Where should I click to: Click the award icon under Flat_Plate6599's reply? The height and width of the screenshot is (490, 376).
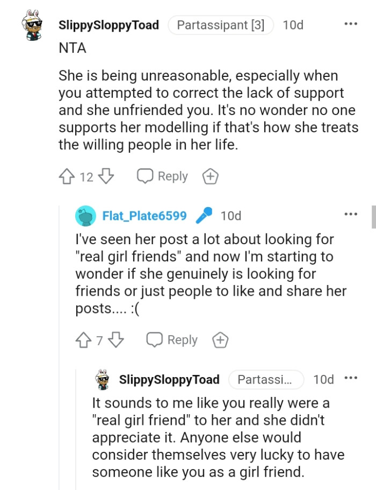pos(220,339)
